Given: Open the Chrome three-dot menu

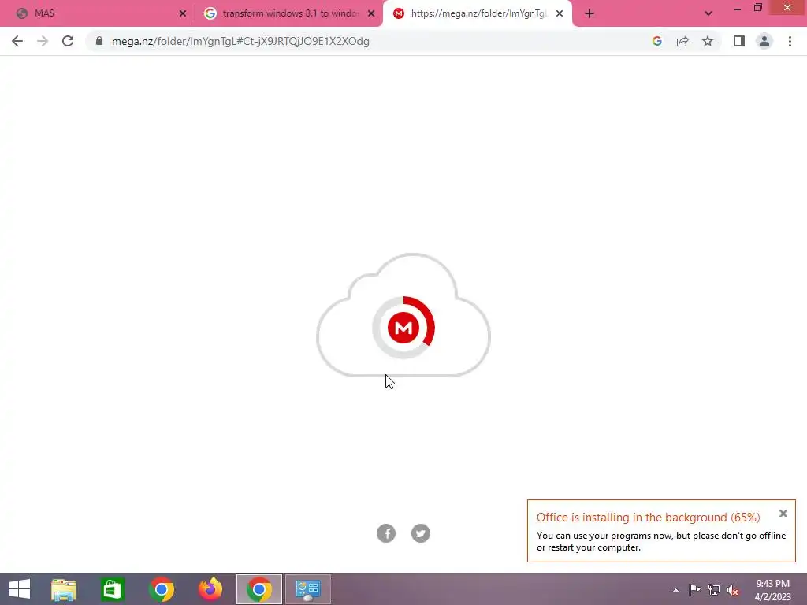Looking at the screenshot, I should pos(790,41).
